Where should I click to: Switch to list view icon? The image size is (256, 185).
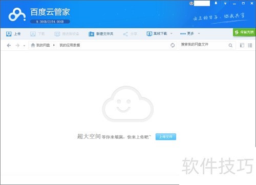click(250, 45)
